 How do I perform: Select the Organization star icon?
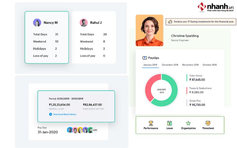[188, 123]
